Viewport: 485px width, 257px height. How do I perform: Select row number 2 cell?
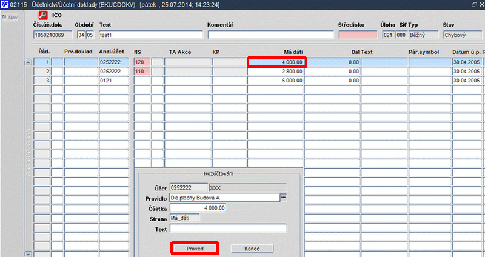click(x=42, y=72)
